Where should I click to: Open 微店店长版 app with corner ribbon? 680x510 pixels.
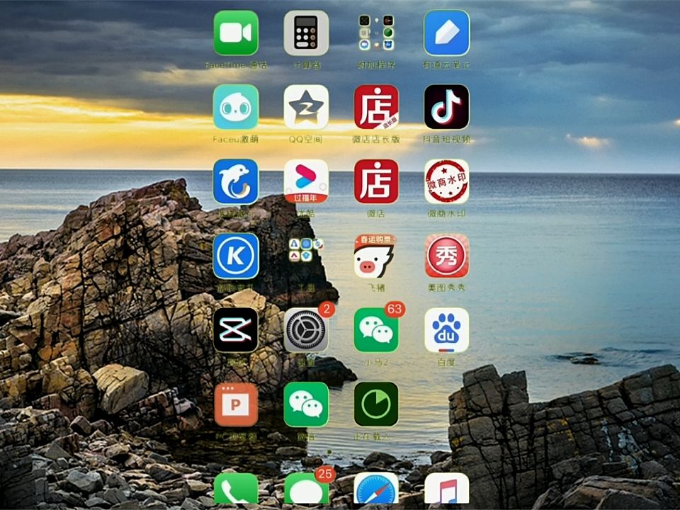[x=376, y=107]
